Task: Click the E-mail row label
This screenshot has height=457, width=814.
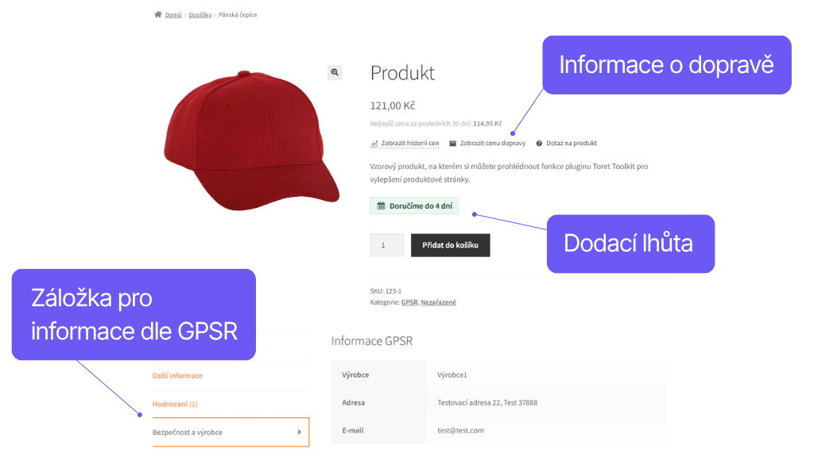Action: [352, 431]
